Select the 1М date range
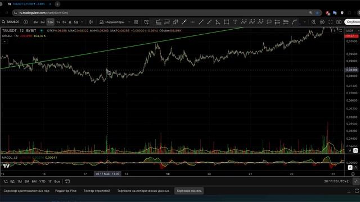The image size is (360, 202). [20, 181]
